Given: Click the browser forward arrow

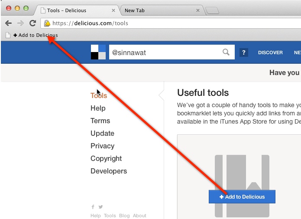Looking at the screenshot, I should (20, 23).
